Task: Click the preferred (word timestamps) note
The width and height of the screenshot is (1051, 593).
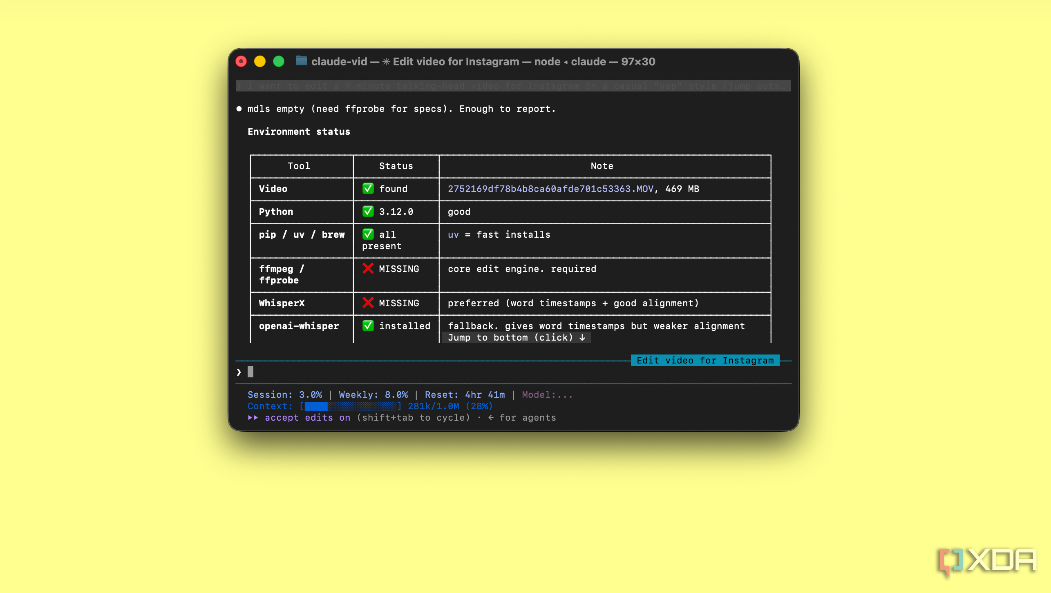Action: click(x=573, y=303)
